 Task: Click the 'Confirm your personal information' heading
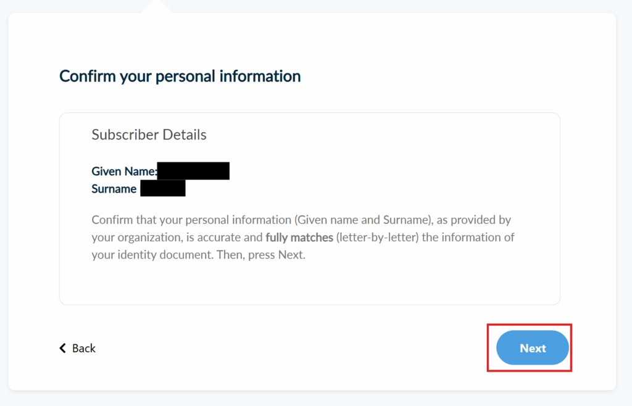pos(180,77)
